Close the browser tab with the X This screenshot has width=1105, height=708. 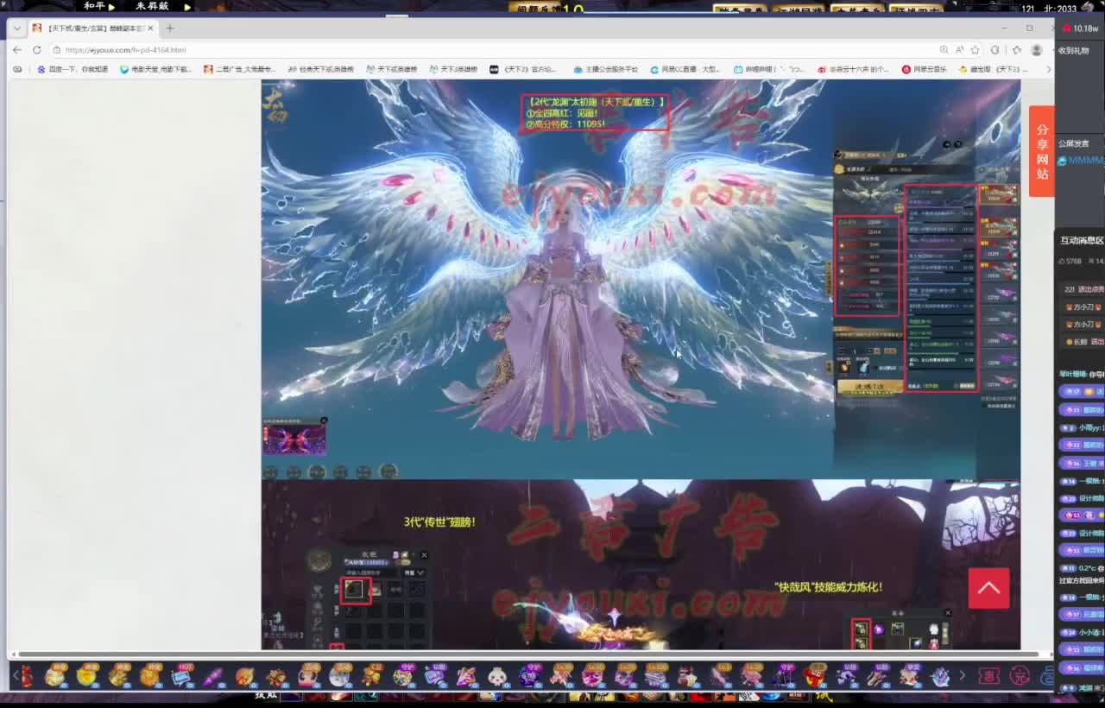[x=150, y=28]
